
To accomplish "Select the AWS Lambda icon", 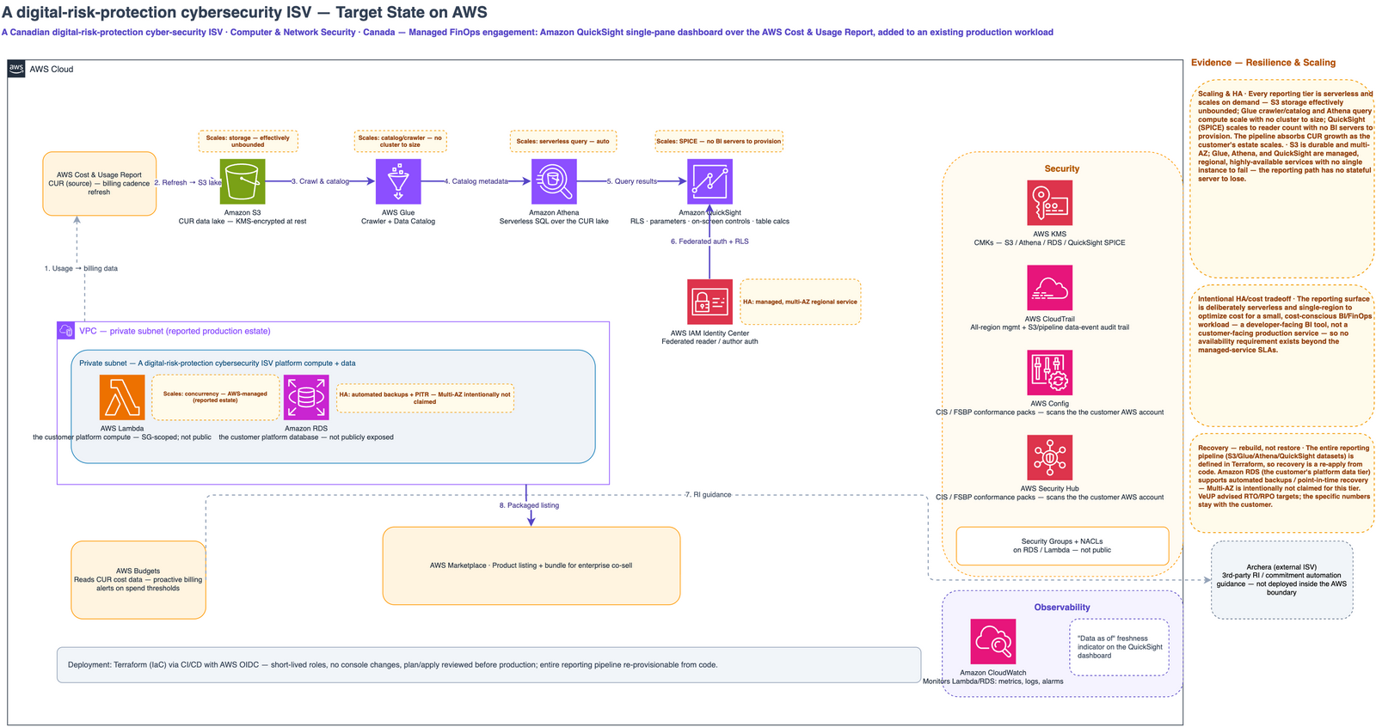I will pyautogui.click(x=122, y=397).
